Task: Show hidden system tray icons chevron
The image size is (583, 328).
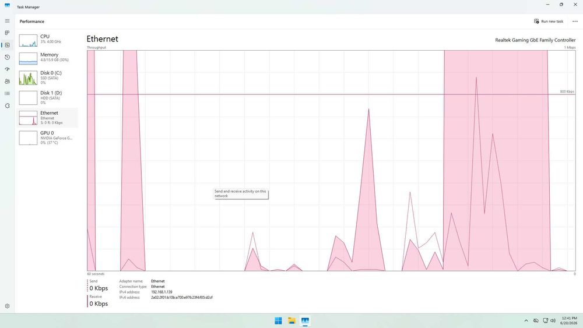Action: click(526, 320)
